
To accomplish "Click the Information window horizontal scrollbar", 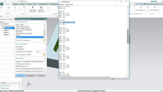I will (85, 77).
